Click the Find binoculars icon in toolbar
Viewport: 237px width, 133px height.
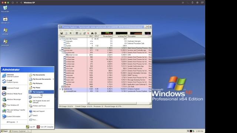[92, 33]
